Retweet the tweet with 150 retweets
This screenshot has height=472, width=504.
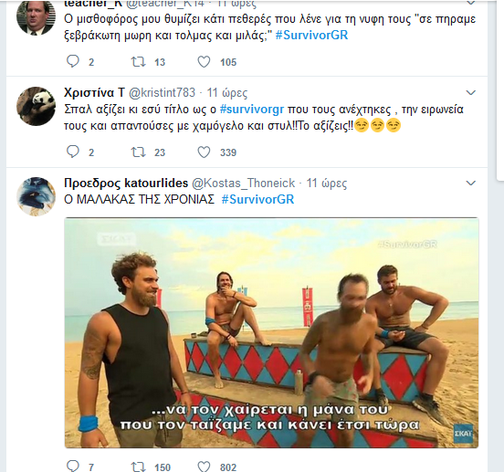138,467
